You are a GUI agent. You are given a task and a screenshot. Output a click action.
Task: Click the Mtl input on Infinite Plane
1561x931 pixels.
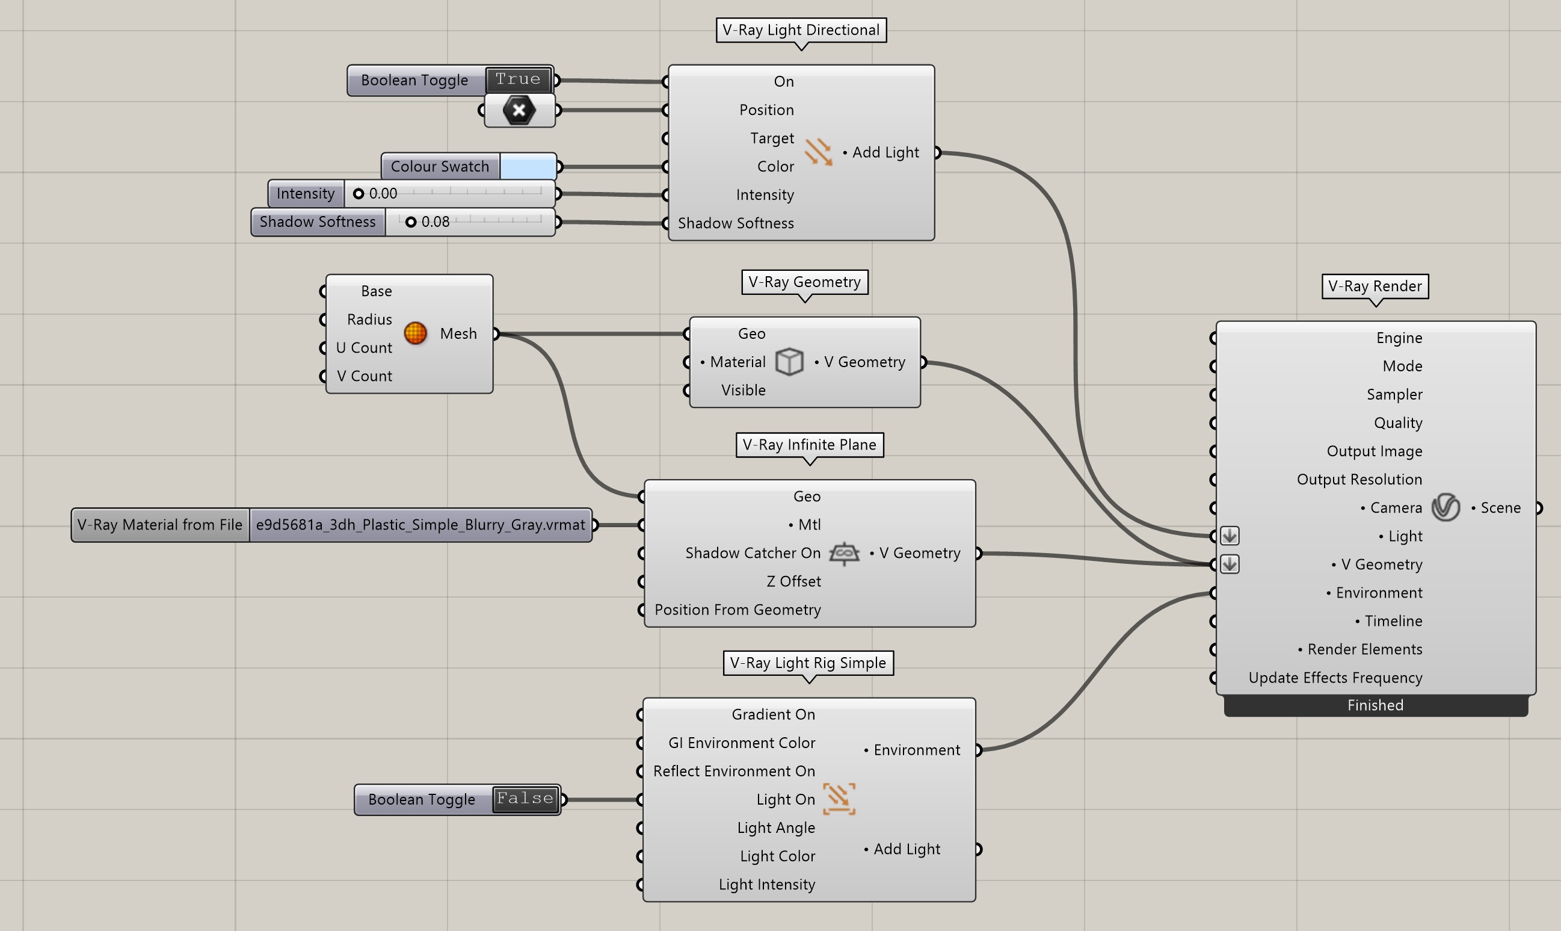(804, 524)
